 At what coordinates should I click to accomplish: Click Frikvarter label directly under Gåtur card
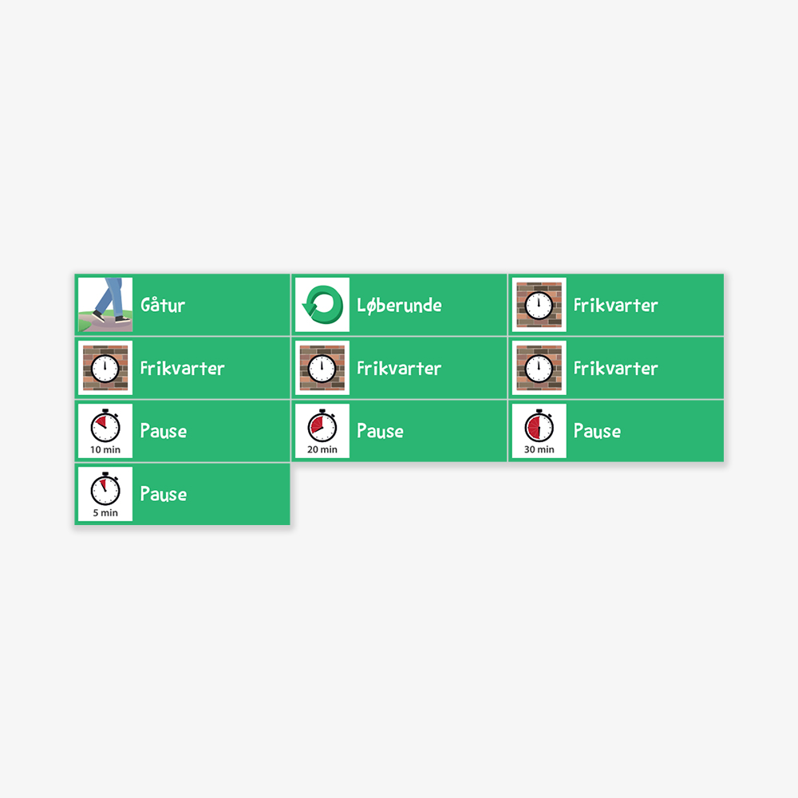(182, 368)
